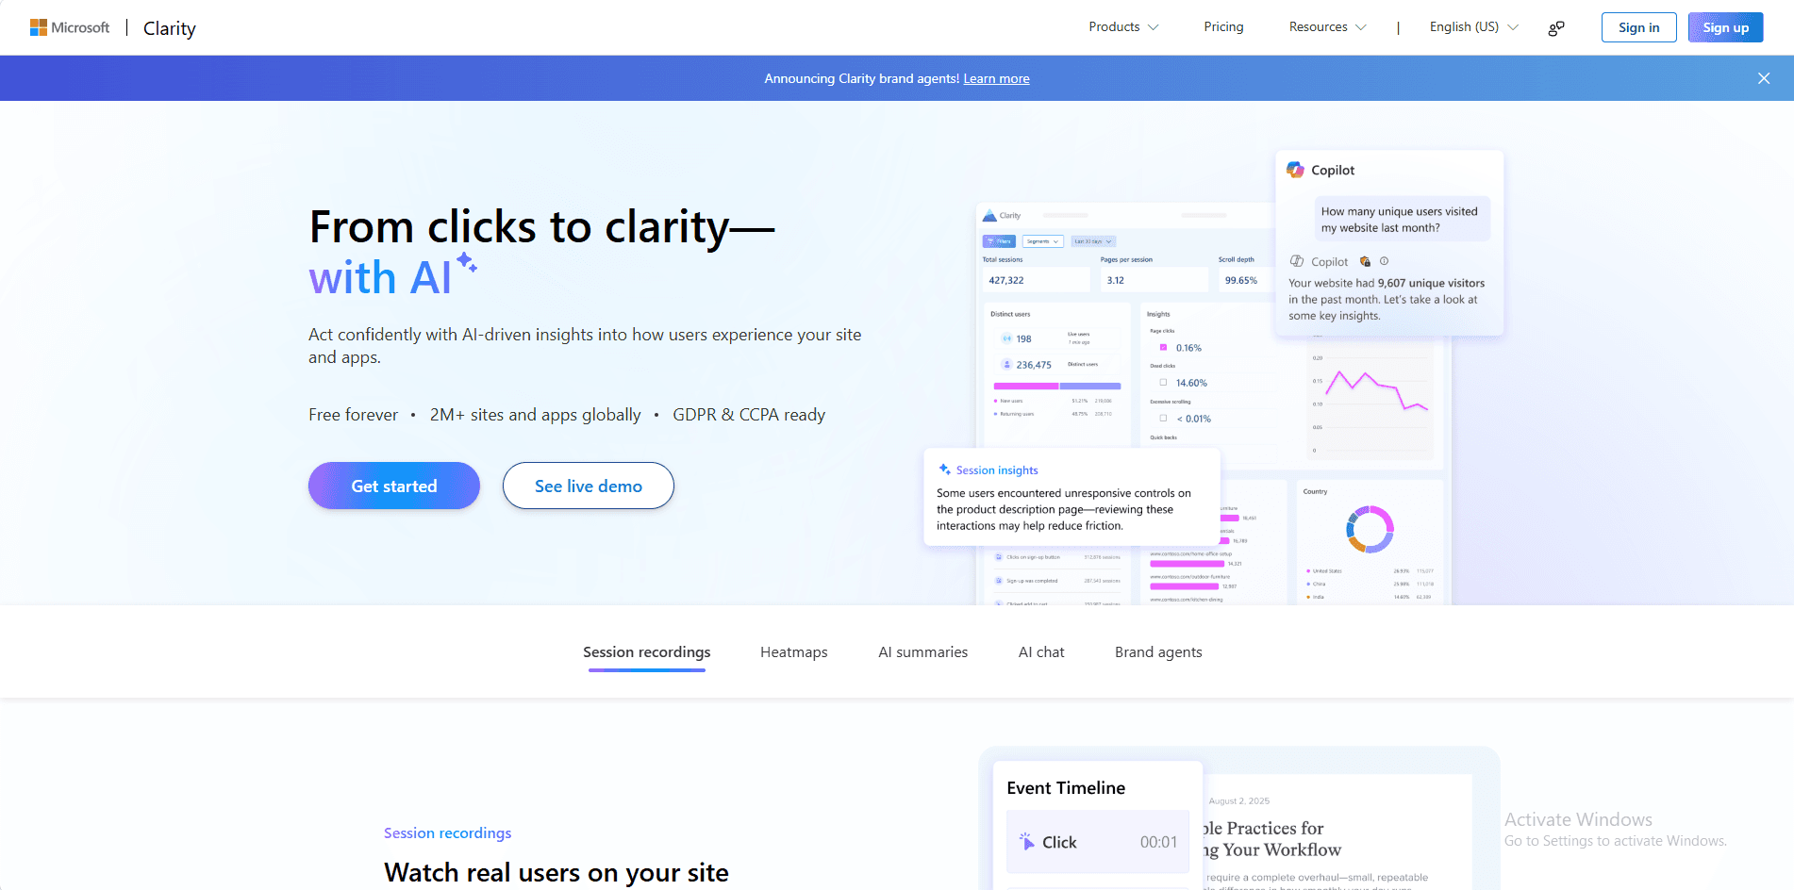Image resolution: width=1794 pixels, height=890 pixels.
Task: Click the Country donut chart
Action: (x=1370, y=529)
